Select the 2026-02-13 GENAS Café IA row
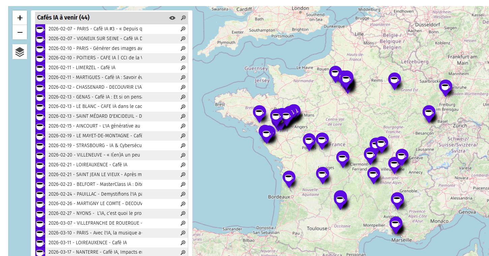The image size is (489, 256). click(x=95, y=97)
